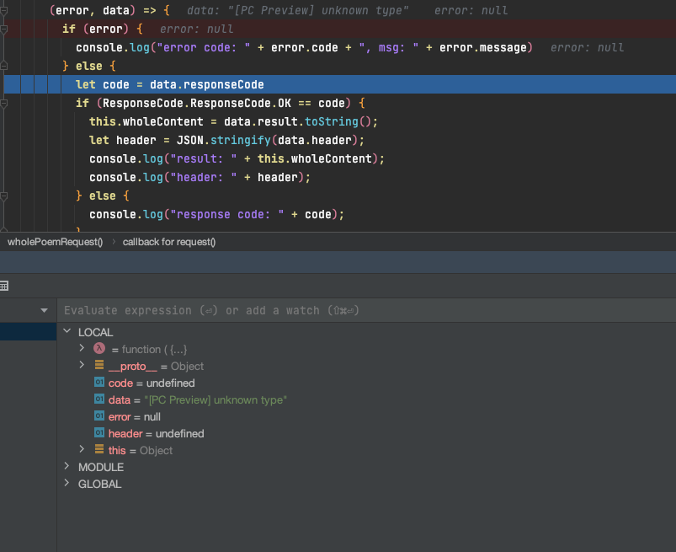676x552 pixels.
Task: Fold the 'if (ResponseCode.ResponseCode.OK' block marker
Action: (x=3, y=103)
